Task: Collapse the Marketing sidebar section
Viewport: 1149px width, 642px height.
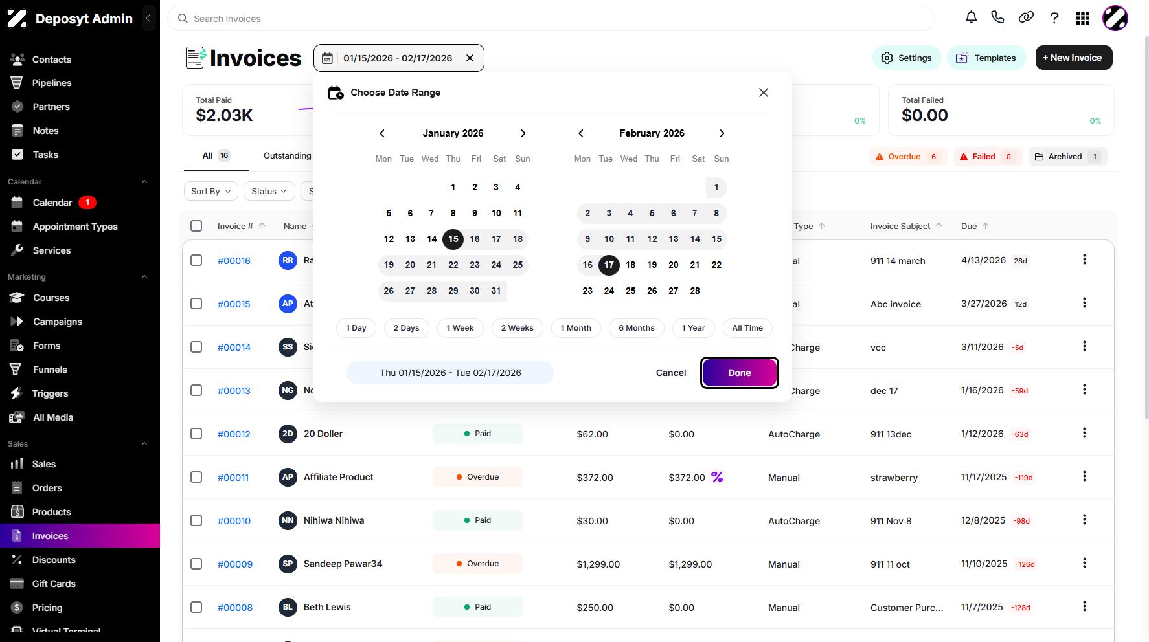Action: tap(144, 277)
